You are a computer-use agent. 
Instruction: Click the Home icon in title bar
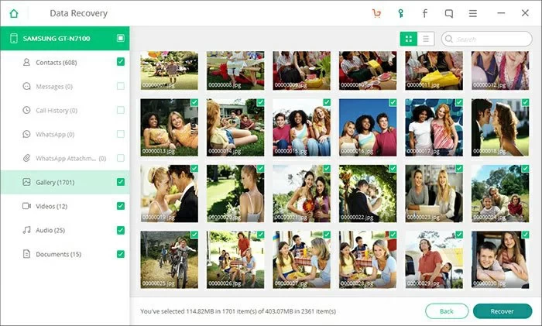[x=13, y=13]
